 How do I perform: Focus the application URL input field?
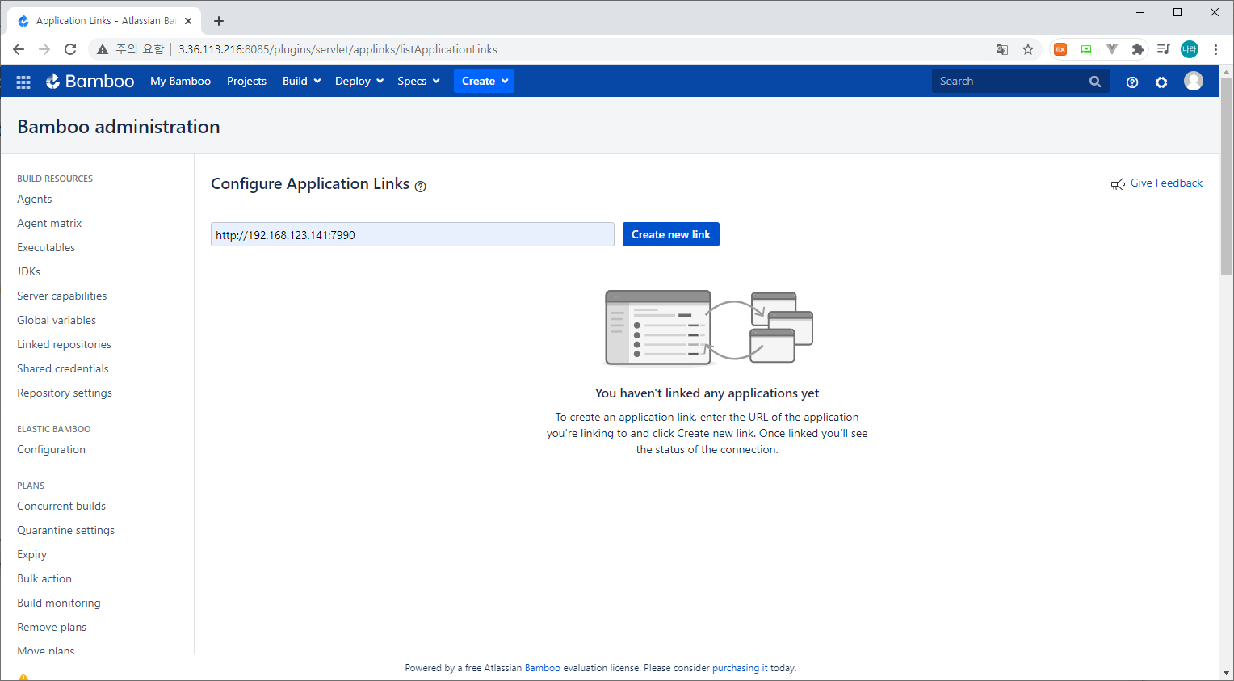pyautogui.click(x=413, y=234)
